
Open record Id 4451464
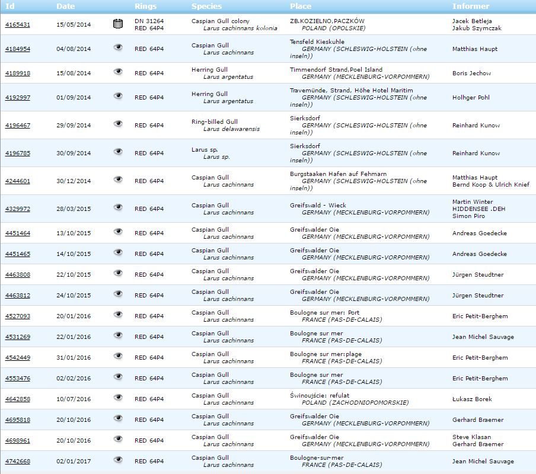17,233
